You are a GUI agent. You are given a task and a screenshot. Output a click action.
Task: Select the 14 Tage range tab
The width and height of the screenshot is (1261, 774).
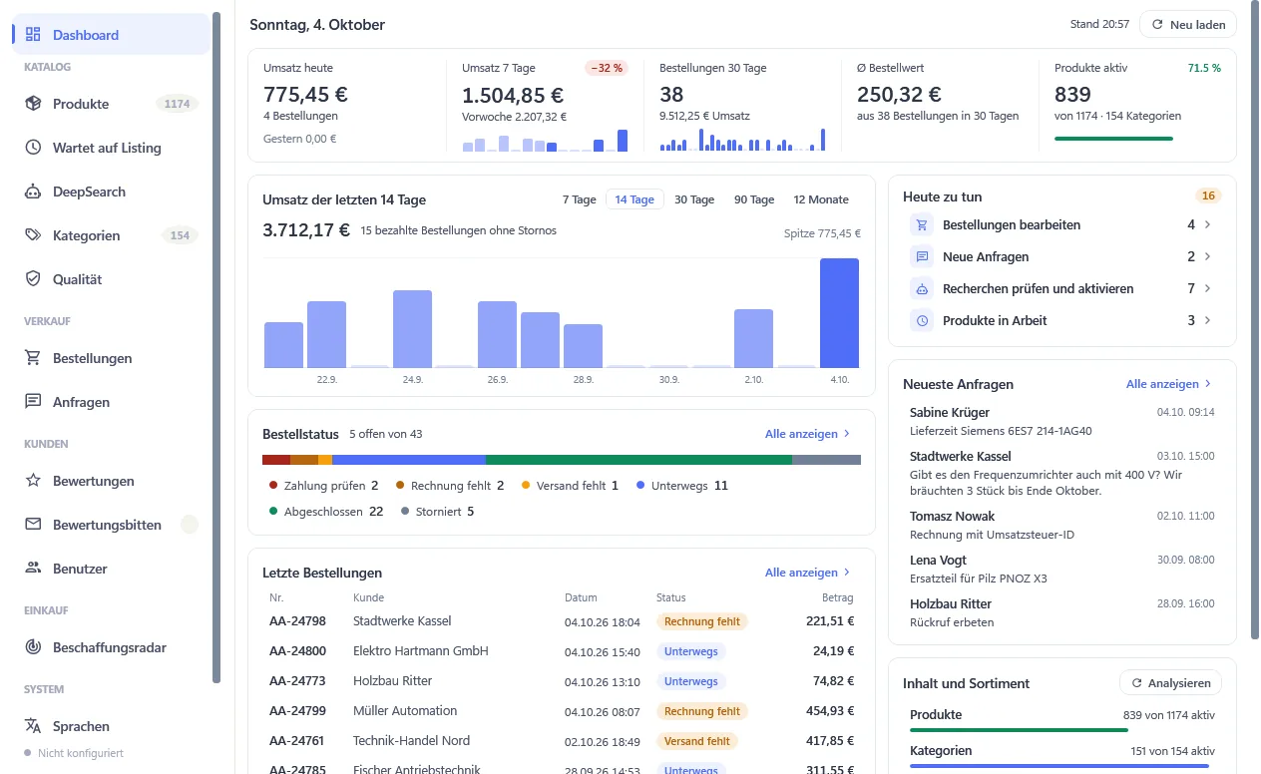(x=634, y=199)
